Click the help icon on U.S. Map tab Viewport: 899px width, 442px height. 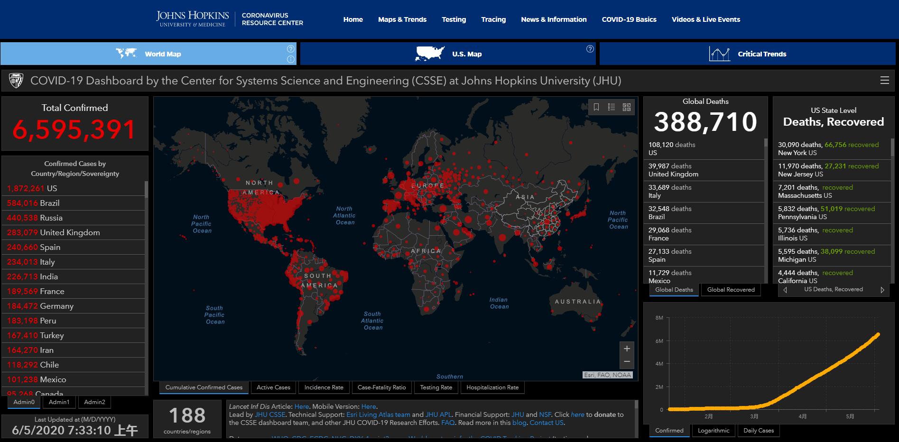click(x=590, y=49)
